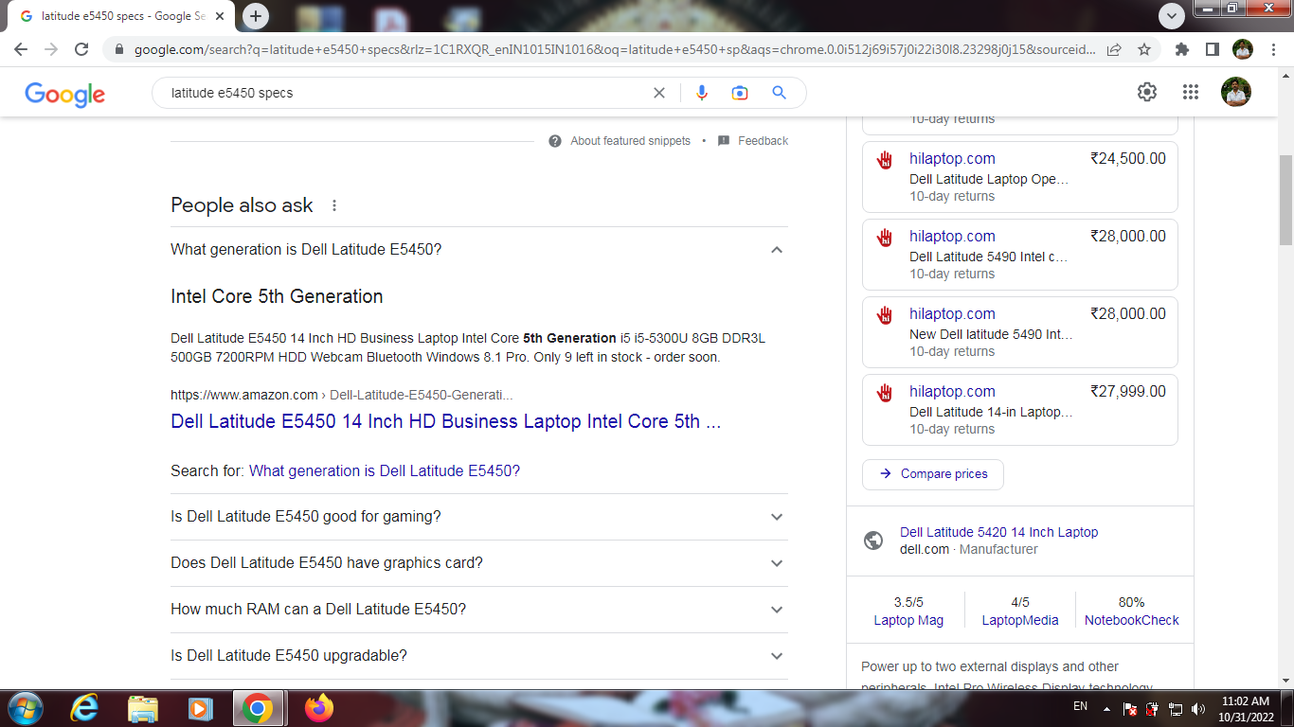Click 'Search for: What generation' link
Image resolution: width=1294 pixels, height=727 pixels.
pyautogui.click(x=385, y=470)
